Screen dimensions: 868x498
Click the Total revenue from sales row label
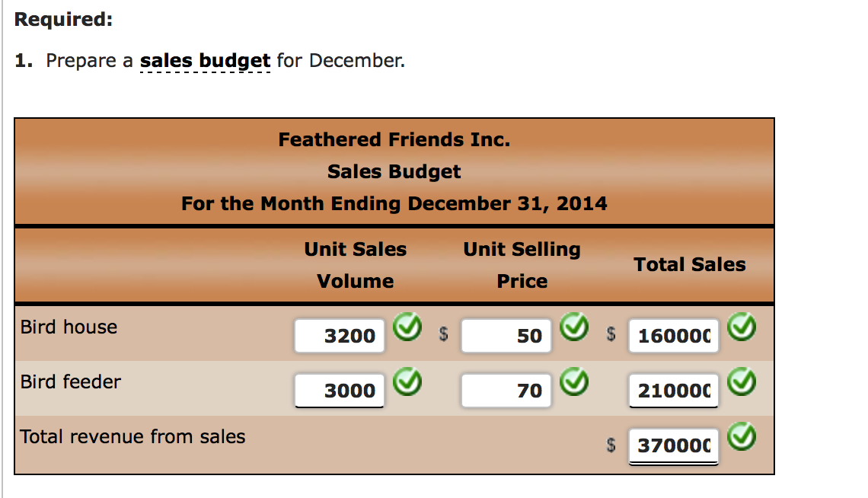coord(132,436)
